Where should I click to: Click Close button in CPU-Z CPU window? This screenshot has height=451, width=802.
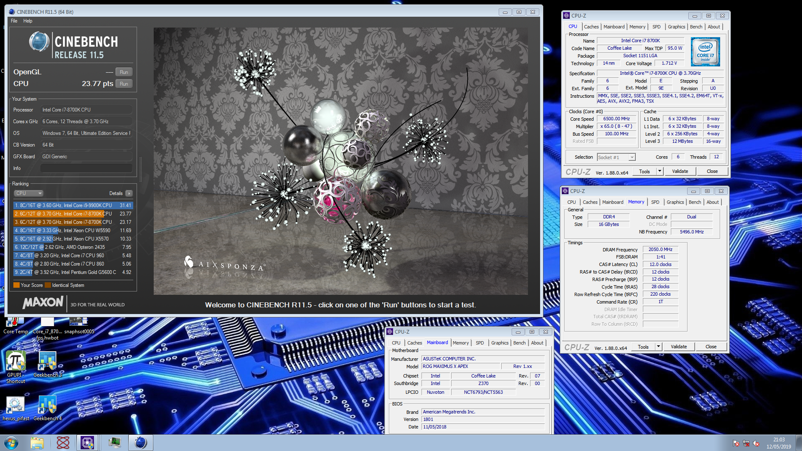pos(712,171)
